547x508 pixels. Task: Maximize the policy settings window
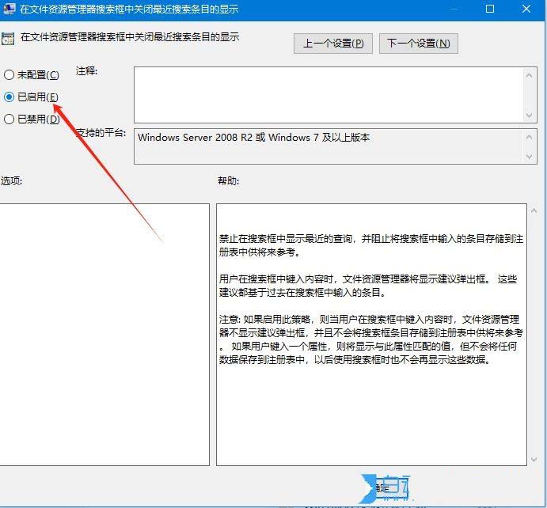[x=490, y=9]
